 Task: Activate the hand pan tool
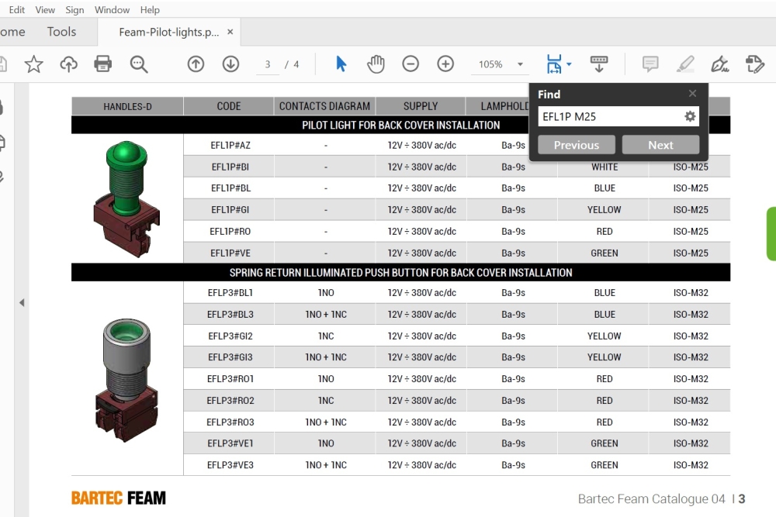pyautogui.click(x=376, y=64)
